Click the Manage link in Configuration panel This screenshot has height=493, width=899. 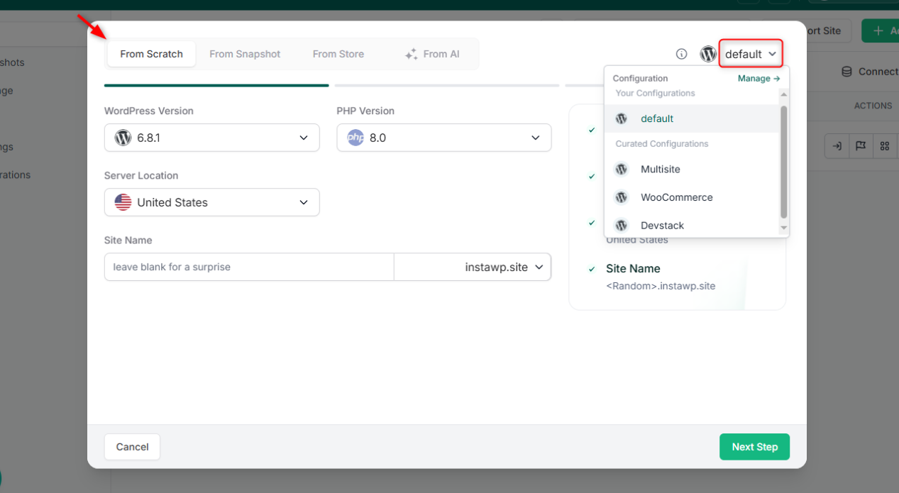point(759,78)
